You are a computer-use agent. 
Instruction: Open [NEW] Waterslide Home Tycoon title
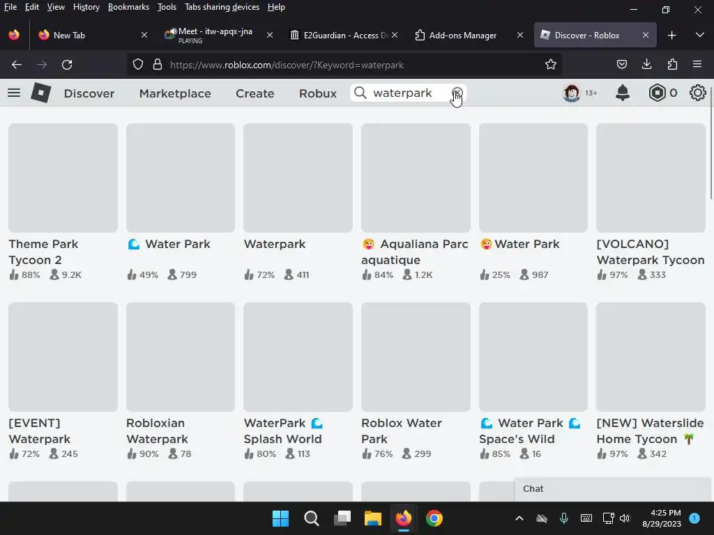coord(651,431)
